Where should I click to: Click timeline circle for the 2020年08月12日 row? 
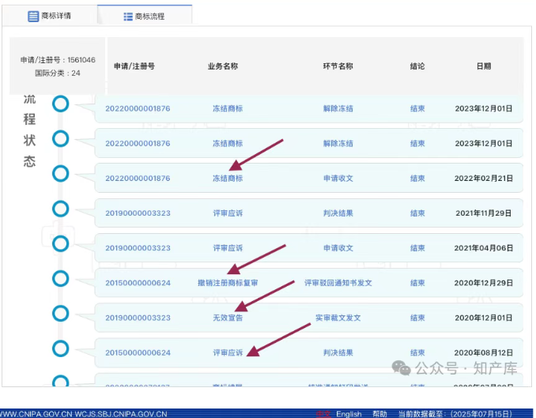tap(61, 348)
